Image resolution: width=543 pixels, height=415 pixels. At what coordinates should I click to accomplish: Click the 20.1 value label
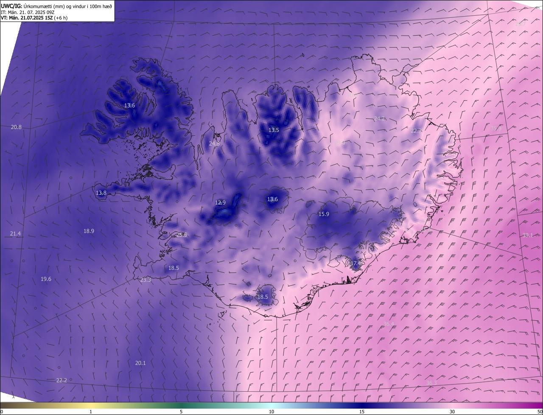click(x=140, y=363)
